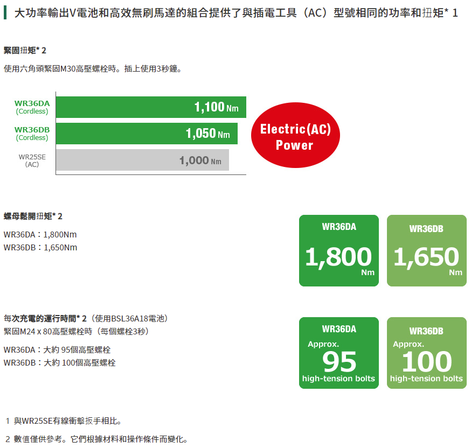Click the WR36DB (Cordless) chart axis label
The image size is (471, 448).
pos(32,133)
